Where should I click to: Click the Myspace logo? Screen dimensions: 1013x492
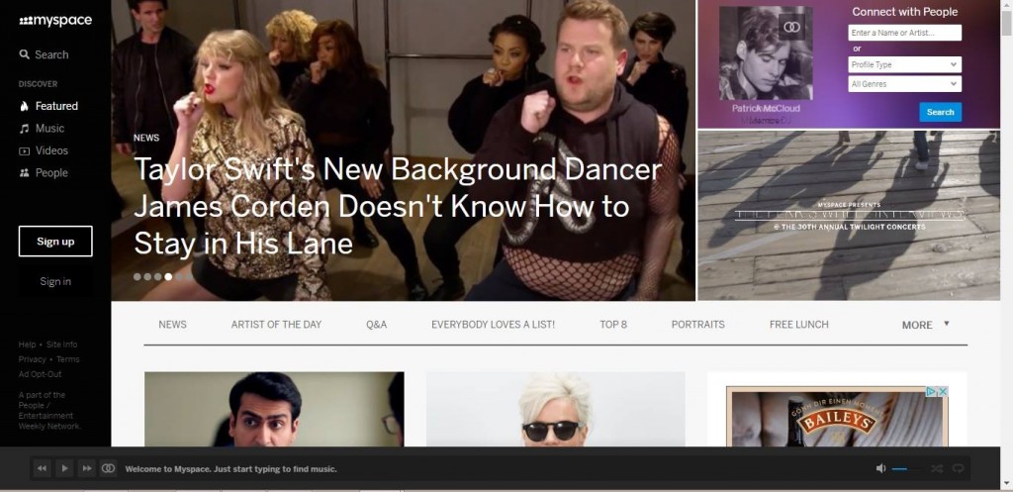coord(55,21)
